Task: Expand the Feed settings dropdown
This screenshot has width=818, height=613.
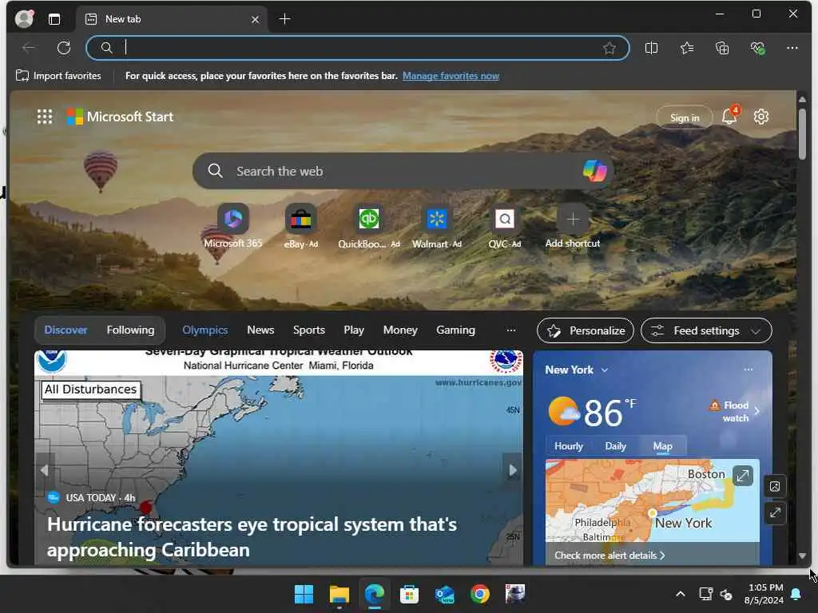Action: tap(706, 330)
